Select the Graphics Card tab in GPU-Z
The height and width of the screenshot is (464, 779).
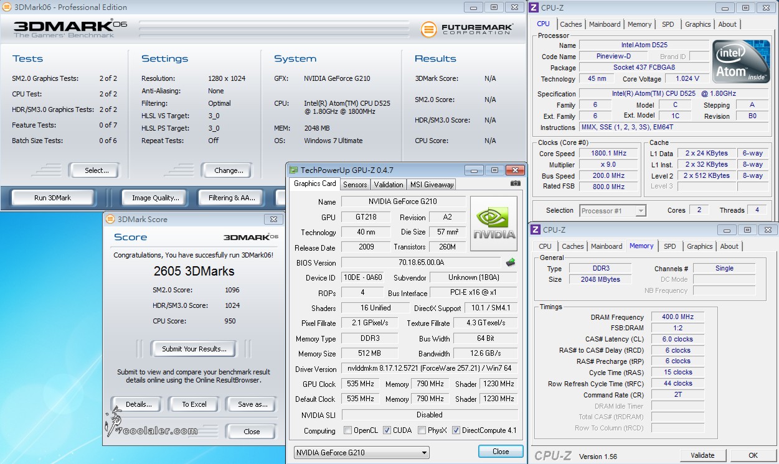(314, 183)
